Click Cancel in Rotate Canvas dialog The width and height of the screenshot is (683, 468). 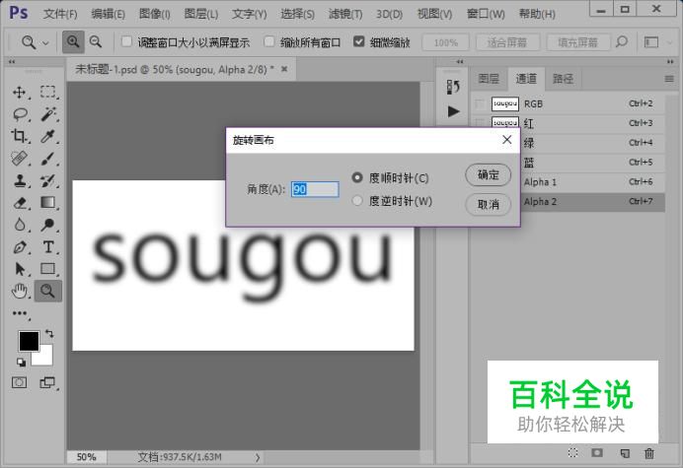point(489,204)
